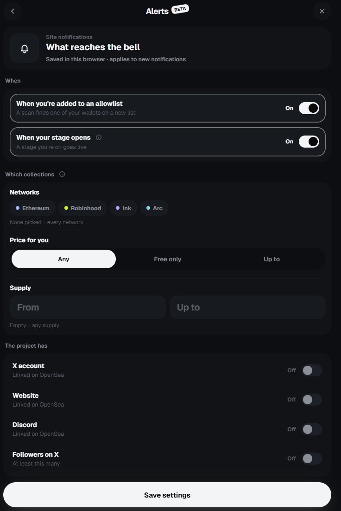
Task: Click 'A scan finds one of your wallets' text
Action: (x=76, y=113)
